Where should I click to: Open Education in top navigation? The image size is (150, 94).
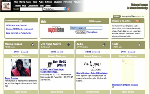tap(58, 2)
